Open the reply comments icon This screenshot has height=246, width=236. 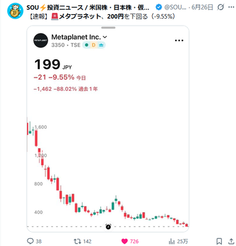point(30,241)
